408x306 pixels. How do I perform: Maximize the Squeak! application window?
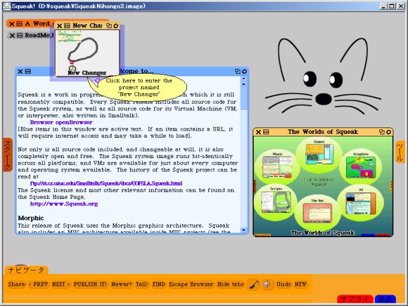392,6
